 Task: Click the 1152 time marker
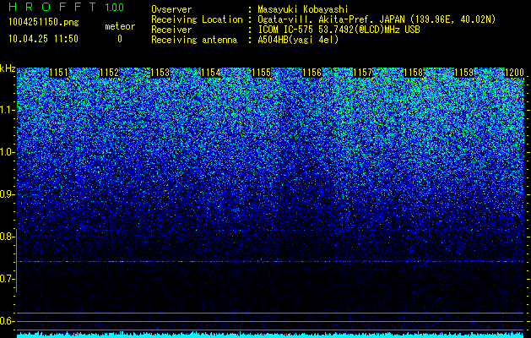coord(110,73)
